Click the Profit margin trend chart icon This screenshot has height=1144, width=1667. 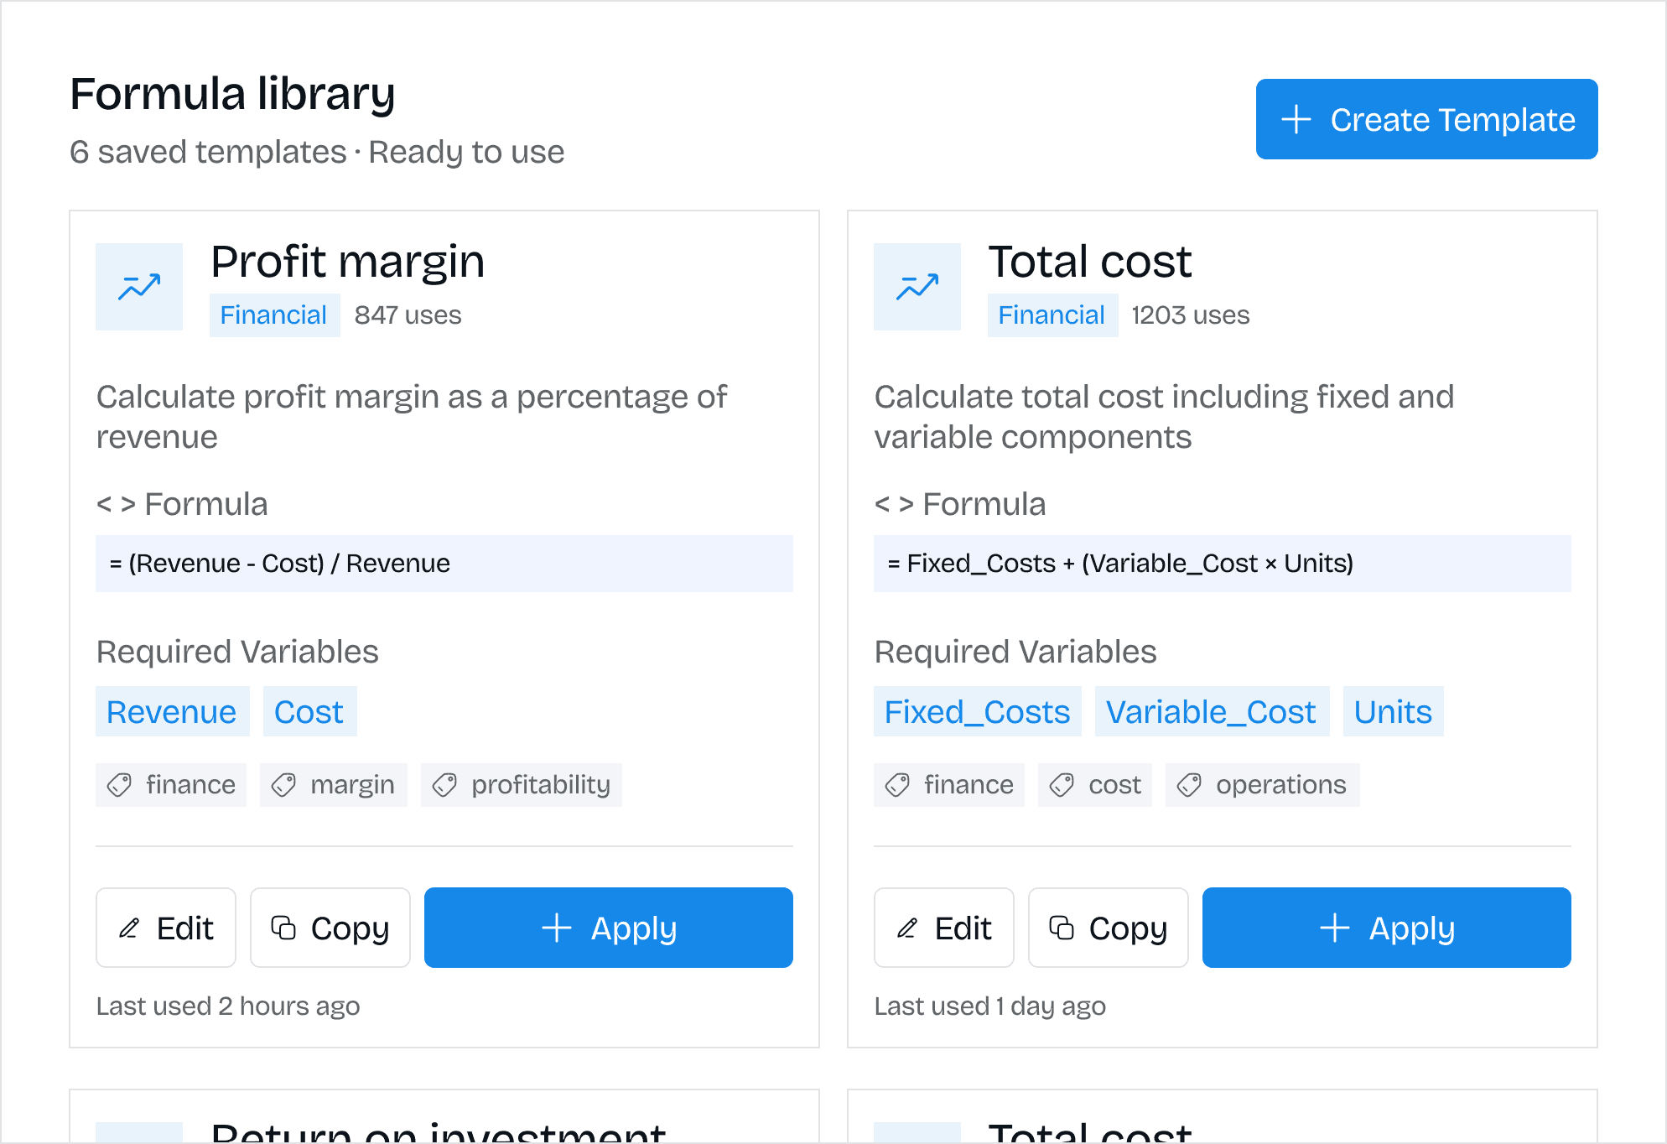click(139, 287)
